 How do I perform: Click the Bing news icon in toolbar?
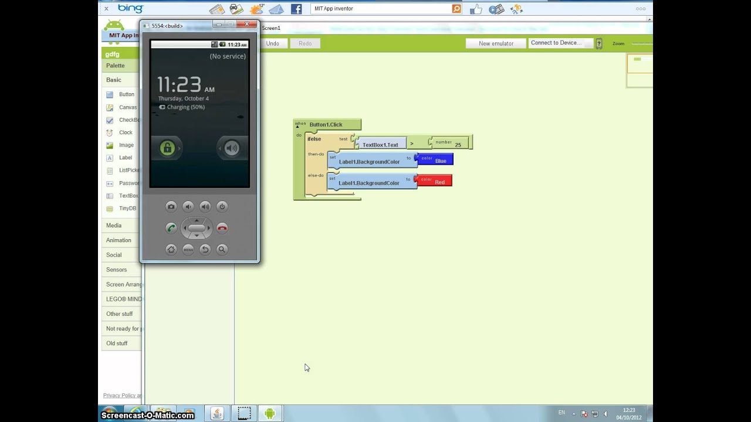[216, 9]
